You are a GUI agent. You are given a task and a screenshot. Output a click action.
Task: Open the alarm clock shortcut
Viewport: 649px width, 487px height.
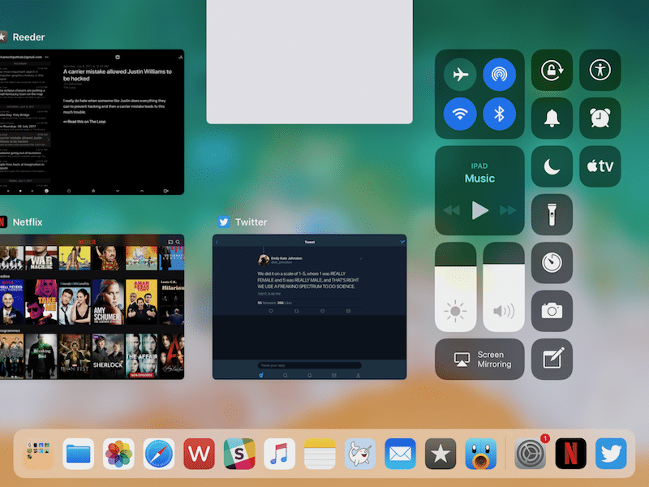600,119
